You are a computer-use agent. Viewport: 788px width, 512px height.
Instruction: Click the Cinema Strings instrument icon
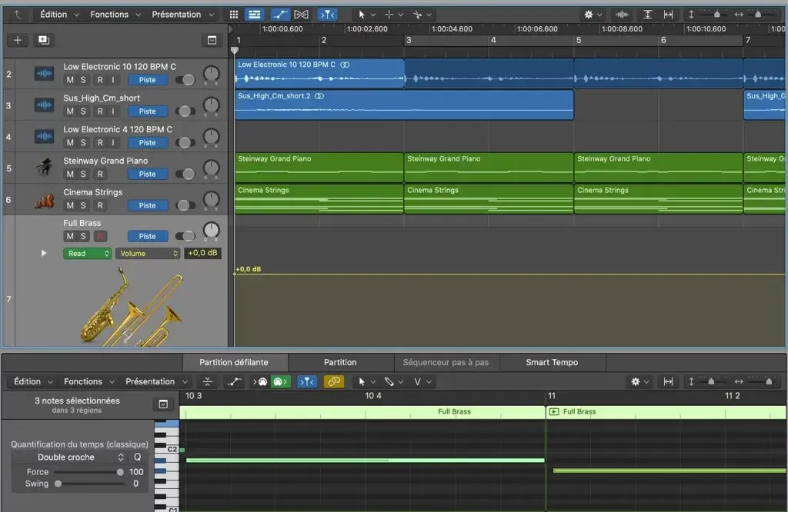44,199
